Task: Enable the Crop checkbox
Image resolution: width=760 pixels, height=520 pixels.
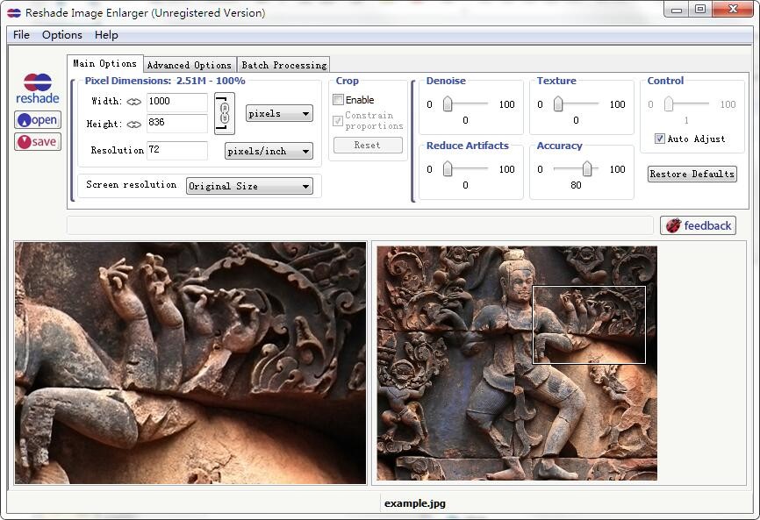Action: 339,100
